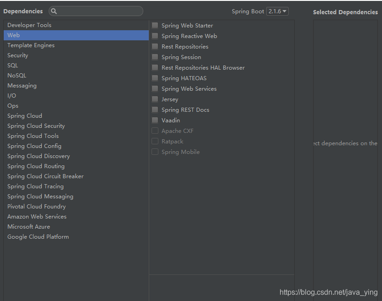382x301 pixels.
Task: Check the Spring Reactive Web checkbox
Action: pyautogui.click(x=155, y=36)
